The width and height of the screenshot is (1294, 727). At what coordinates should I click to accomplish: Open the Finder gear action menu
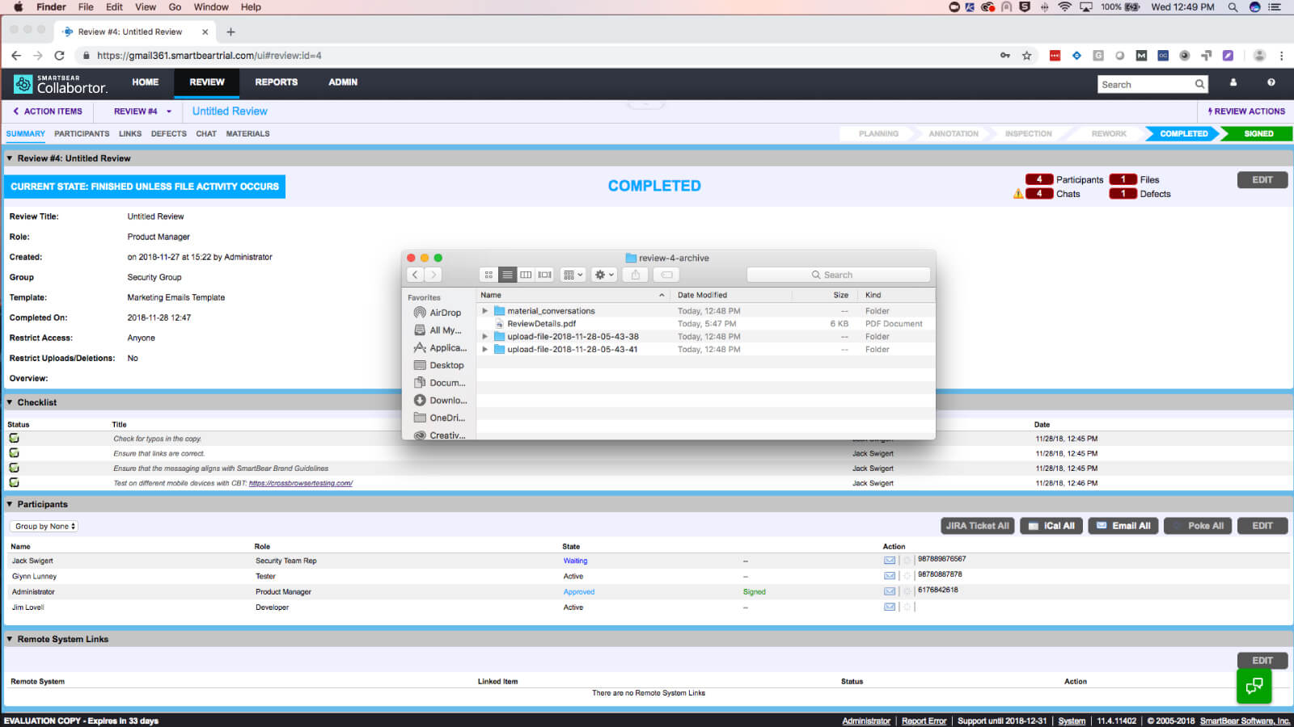(604, 275)
